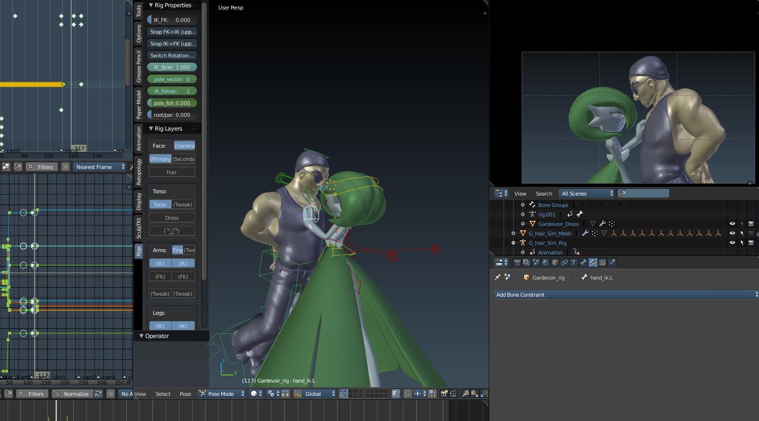Open the Bone Constraints properties tab

593,262
